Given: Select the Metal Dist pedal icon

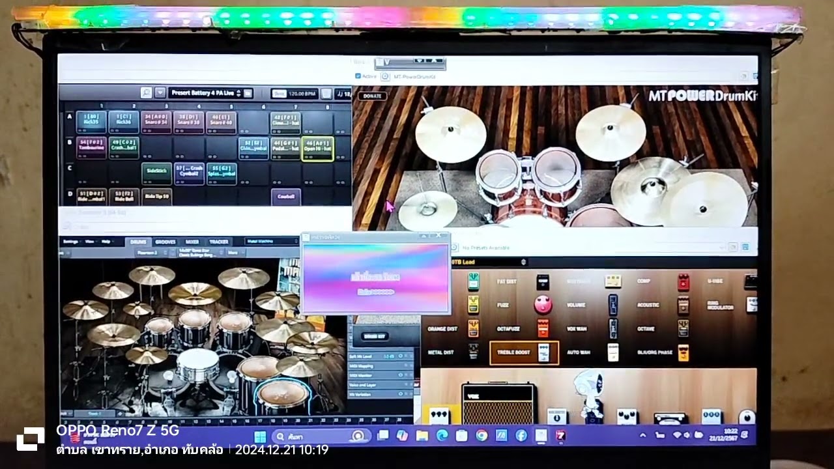Looking at the screenshot, I should (x=474, y=352).
